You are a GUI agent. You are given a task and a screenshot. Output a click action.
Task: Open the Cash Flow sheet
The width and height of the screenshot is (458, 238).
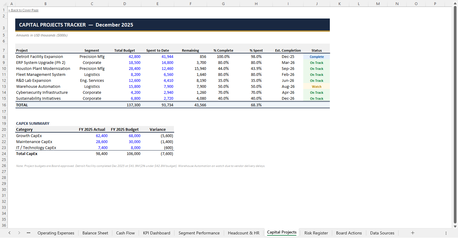(125, 233)
